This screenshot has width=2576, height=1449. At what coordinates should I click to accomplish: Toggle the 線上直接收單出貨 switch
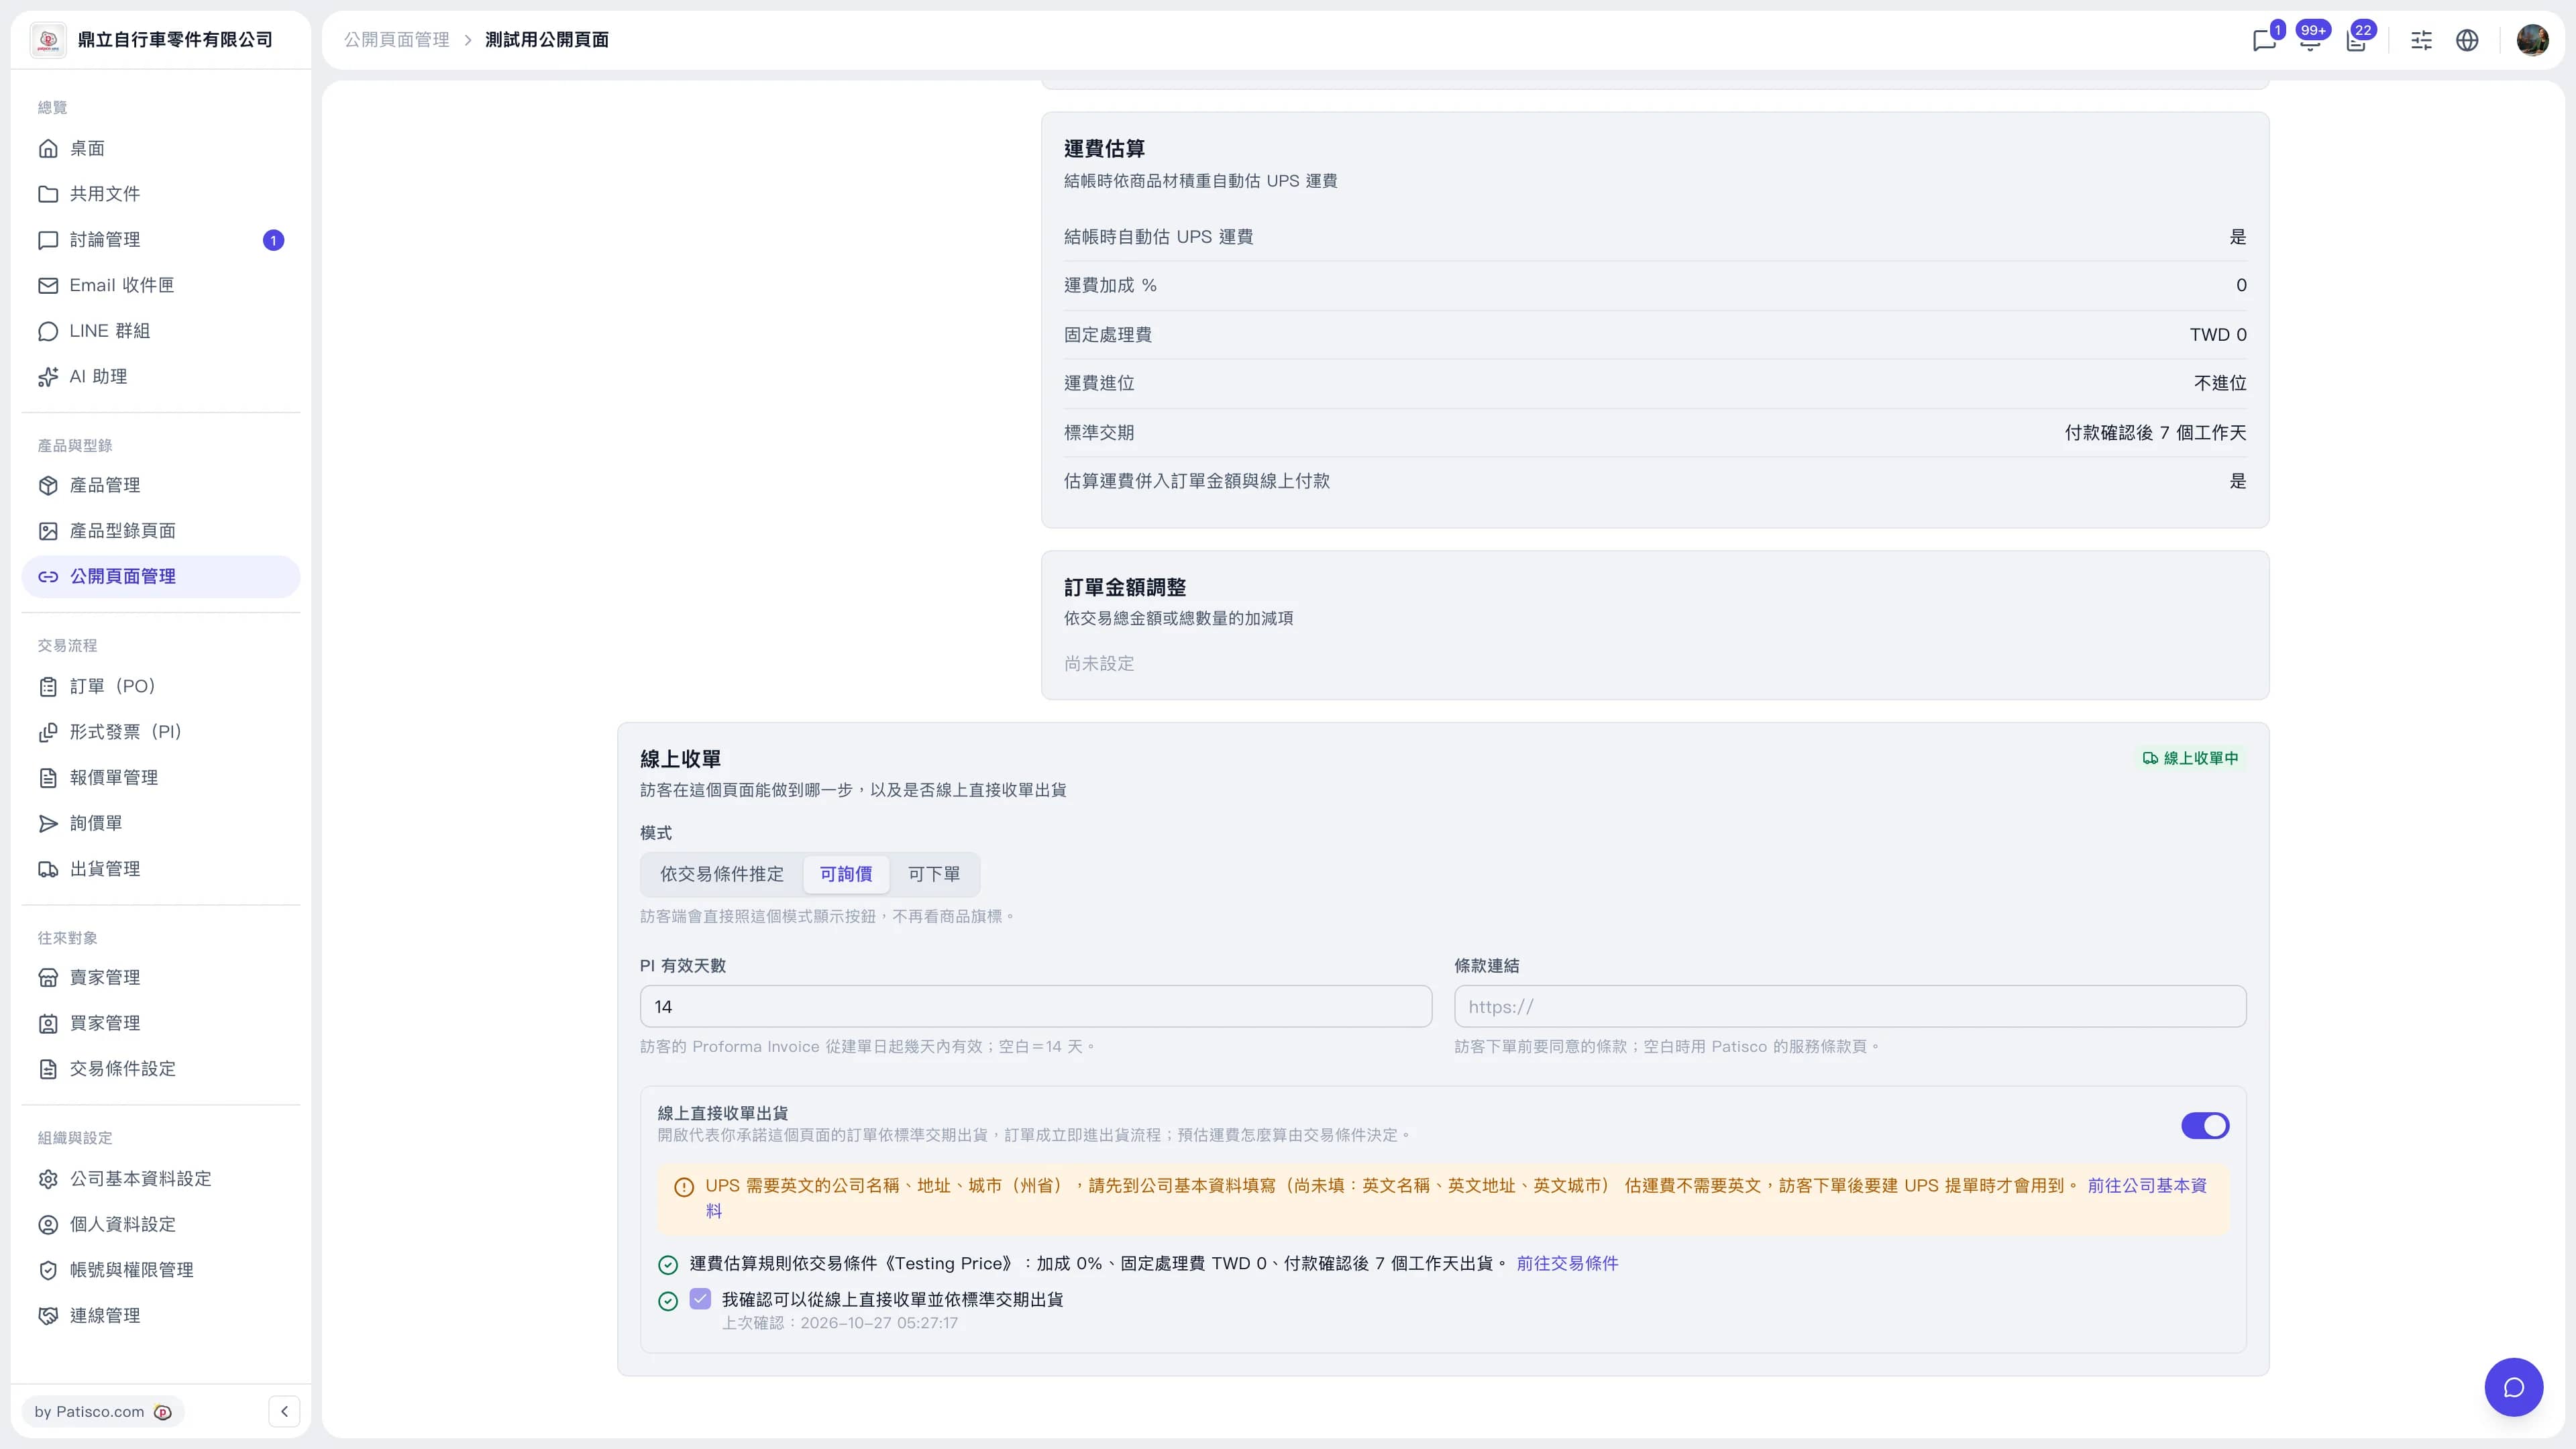point(2205,1125)
